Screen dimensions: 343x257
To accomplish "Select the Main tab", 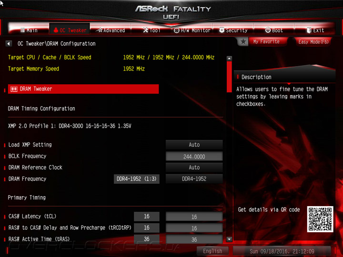I will point(29,30).
